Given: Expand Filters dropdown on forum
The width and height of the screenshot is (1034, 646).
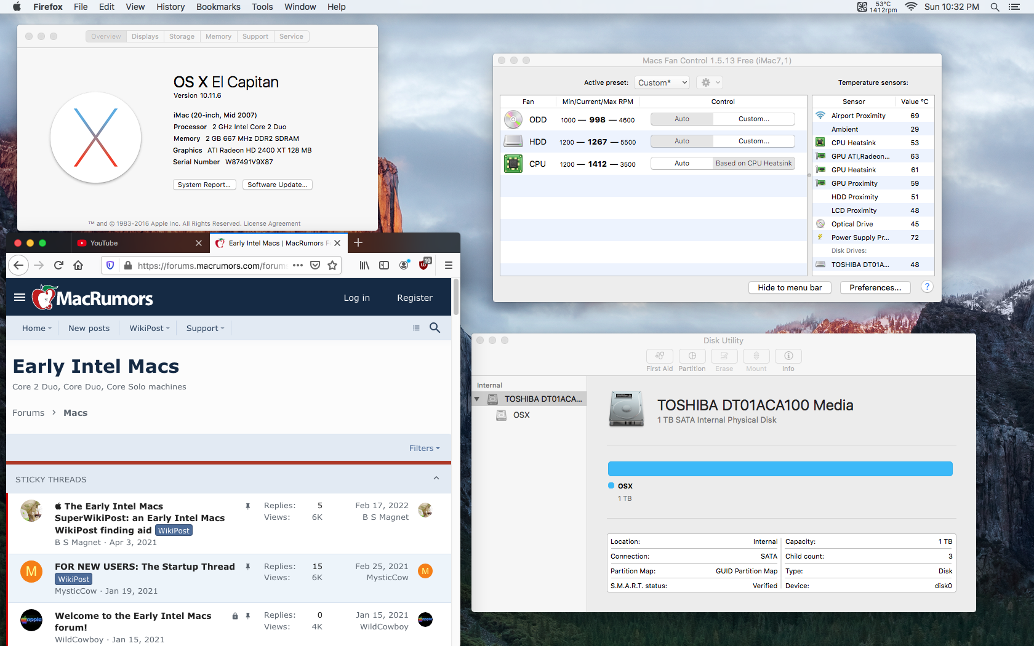Looking at the screenshot, I should (x=425, y=449).
